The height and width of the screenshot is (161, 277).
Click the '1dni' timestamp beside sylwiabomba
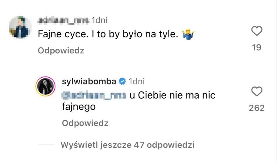pos(137,81)
